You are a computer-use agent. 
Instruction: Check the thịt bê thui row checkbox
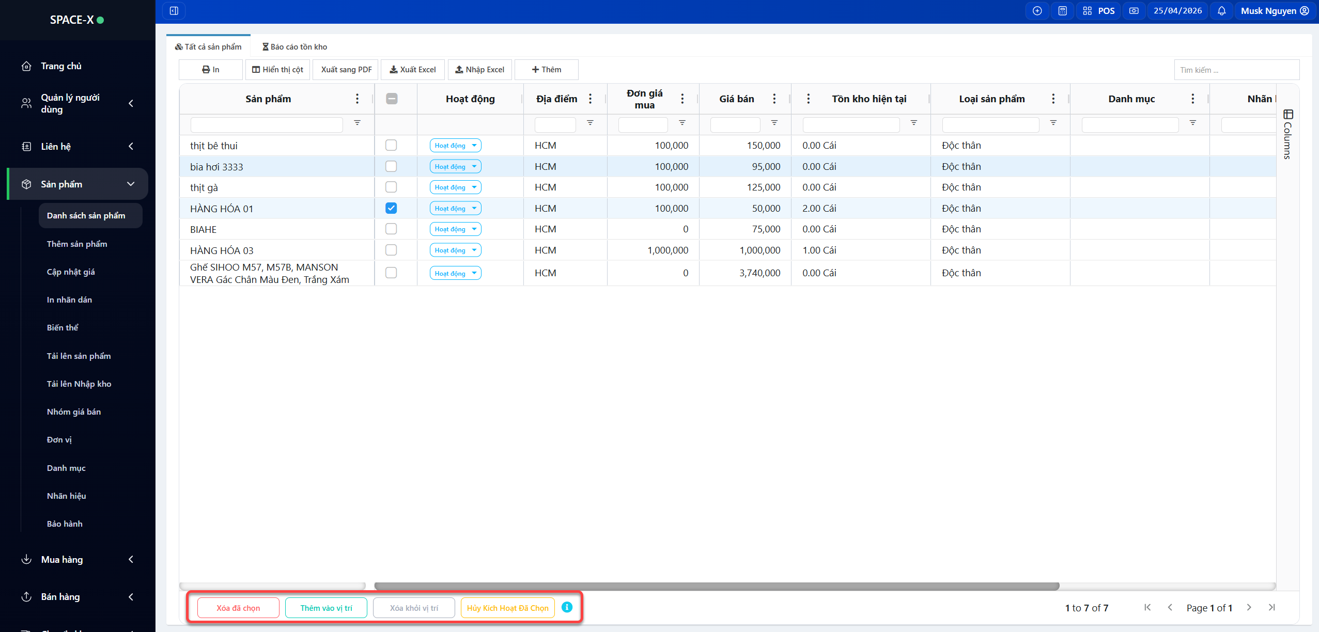pos(391,145)
